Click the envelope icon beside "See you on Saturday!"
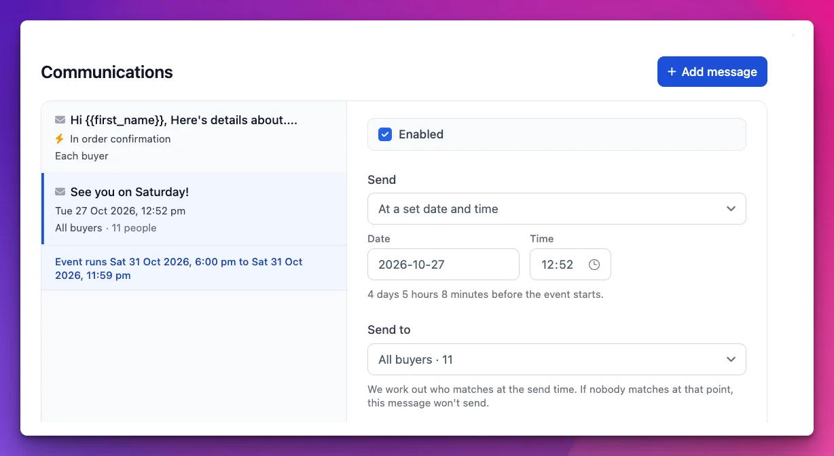Image resolution: width=834 pixels, height=456 pixels. pyautogui.click(x=60, y=192)
